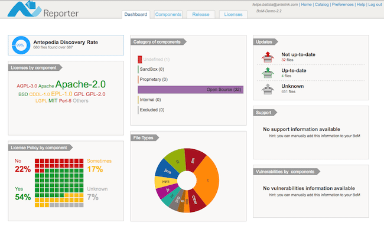Click the java slice in File Types chart
The image size is (384, 226).
[x=167, y=171]
